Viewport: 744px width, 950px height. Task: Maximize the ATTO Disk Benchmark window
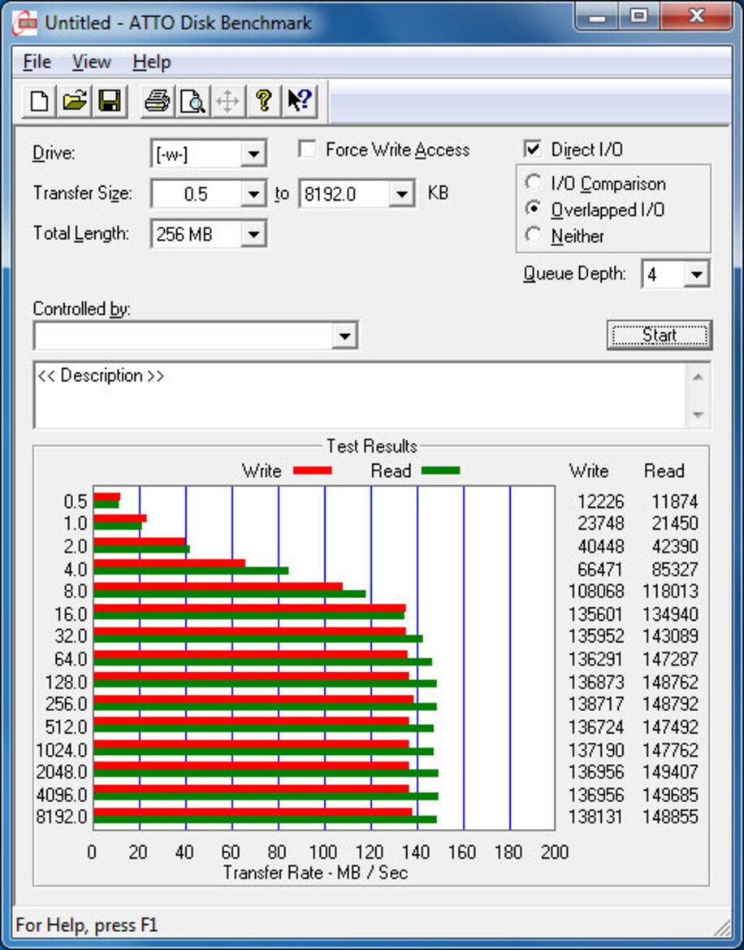click(639, 17)
